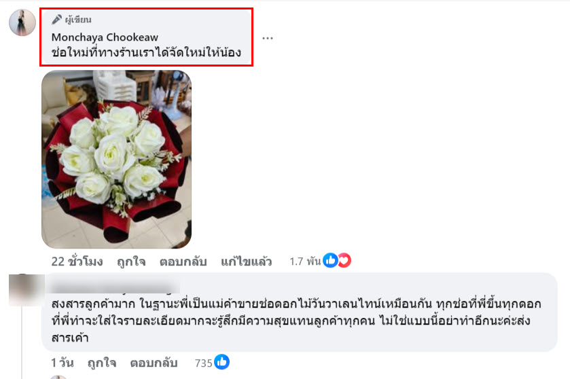
Task: Show who reacted on the 735 count
Action: [203, 363]
